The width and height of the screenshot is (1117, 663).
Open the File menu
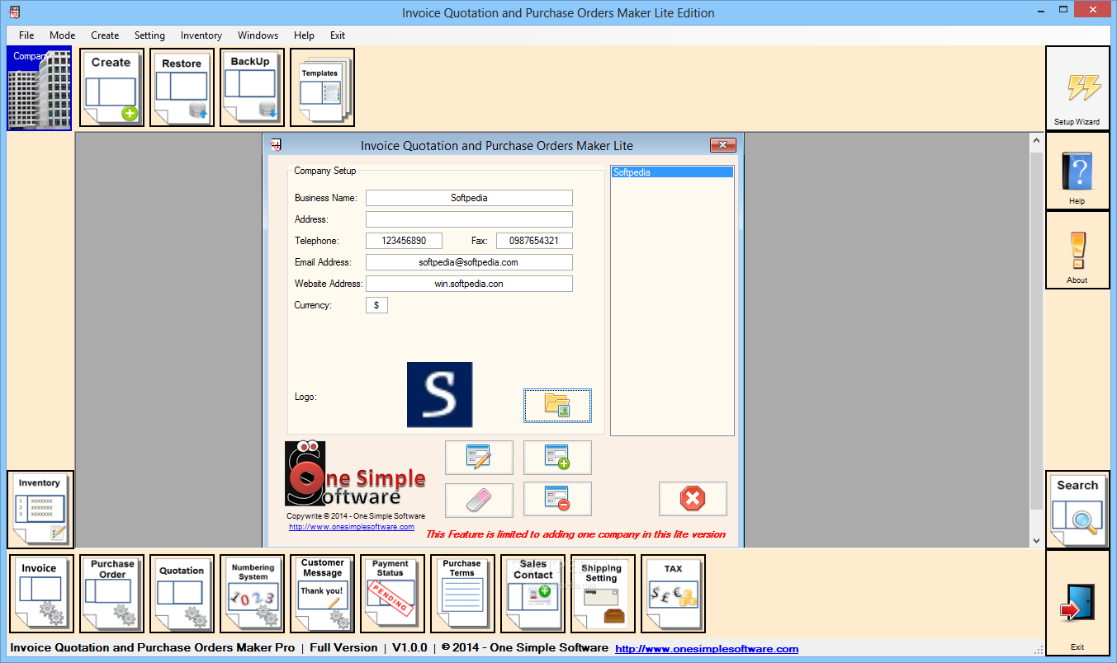26,35
